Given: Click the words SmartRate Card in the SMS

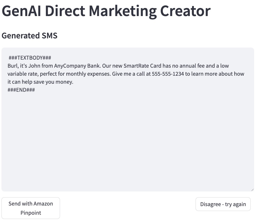Looking at the screenshot, I should pyautogui.click(x=142, y=66).
